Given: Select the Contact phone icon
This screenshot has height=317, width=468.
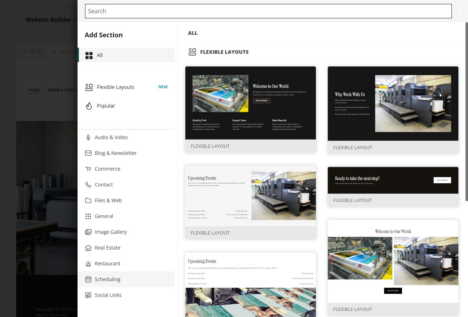Looking at the screenshot, I should (x=88, y=185).
